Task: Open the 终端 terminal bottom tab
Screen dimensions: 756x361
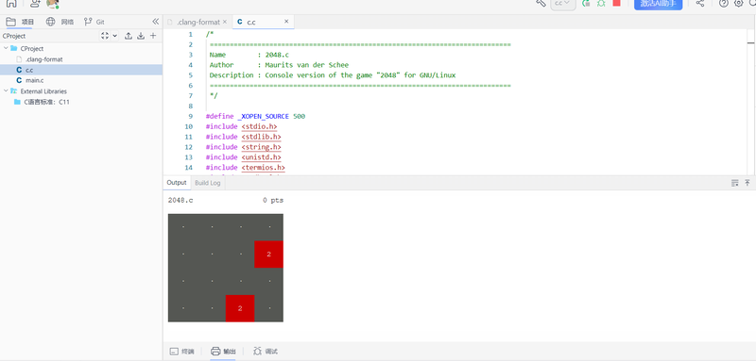Action: [181, 352]
